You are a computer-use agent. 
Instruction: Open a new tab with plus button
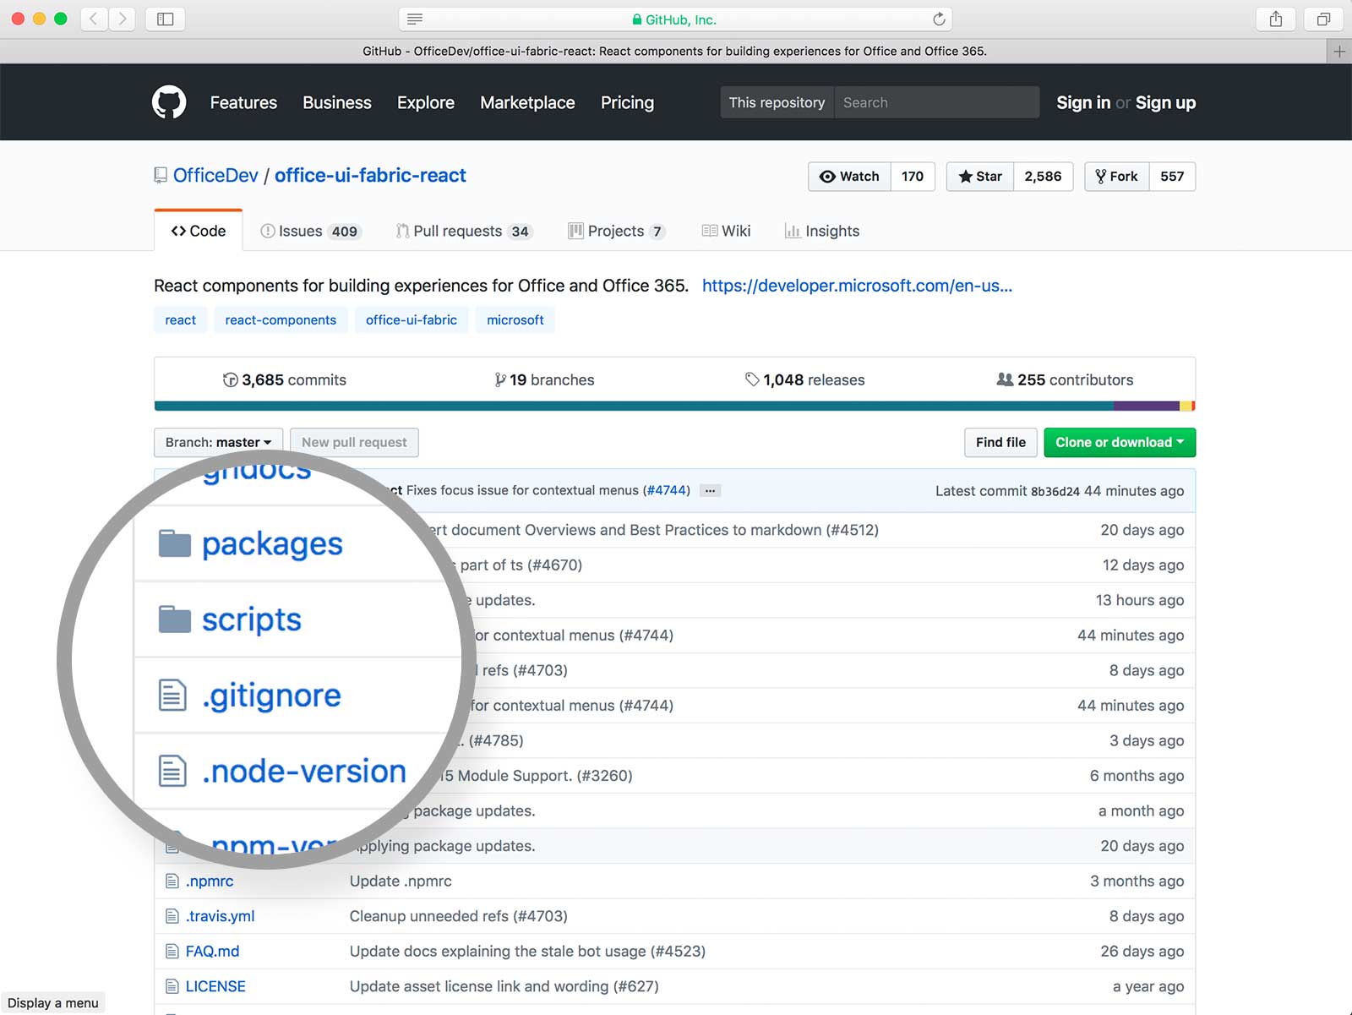1339,52
